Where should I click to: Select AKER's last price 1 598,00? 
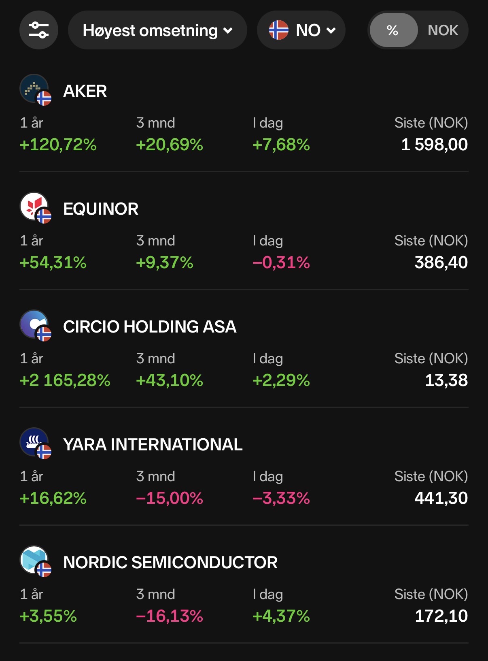[435, 145]
